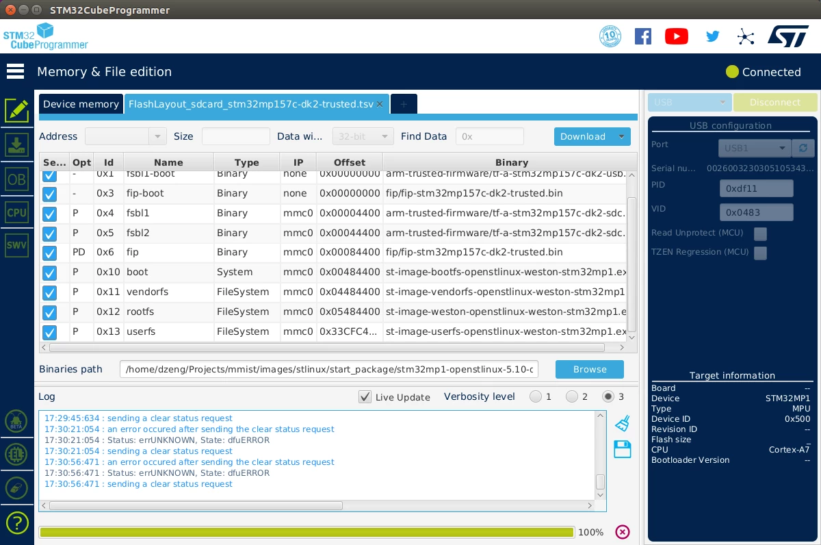Switch to Device memory tab

coord(81,104)
